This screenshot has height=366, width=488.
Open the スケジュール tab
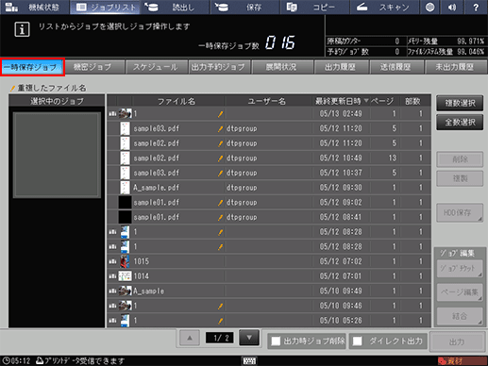point(156,67)
